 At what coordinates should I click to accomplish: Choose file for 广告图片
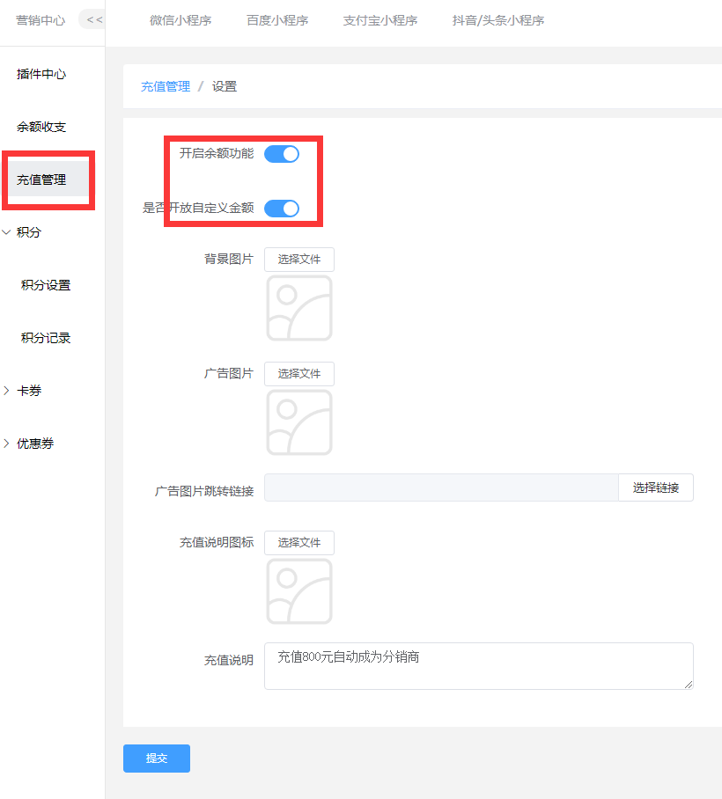(x=299, y=373)
